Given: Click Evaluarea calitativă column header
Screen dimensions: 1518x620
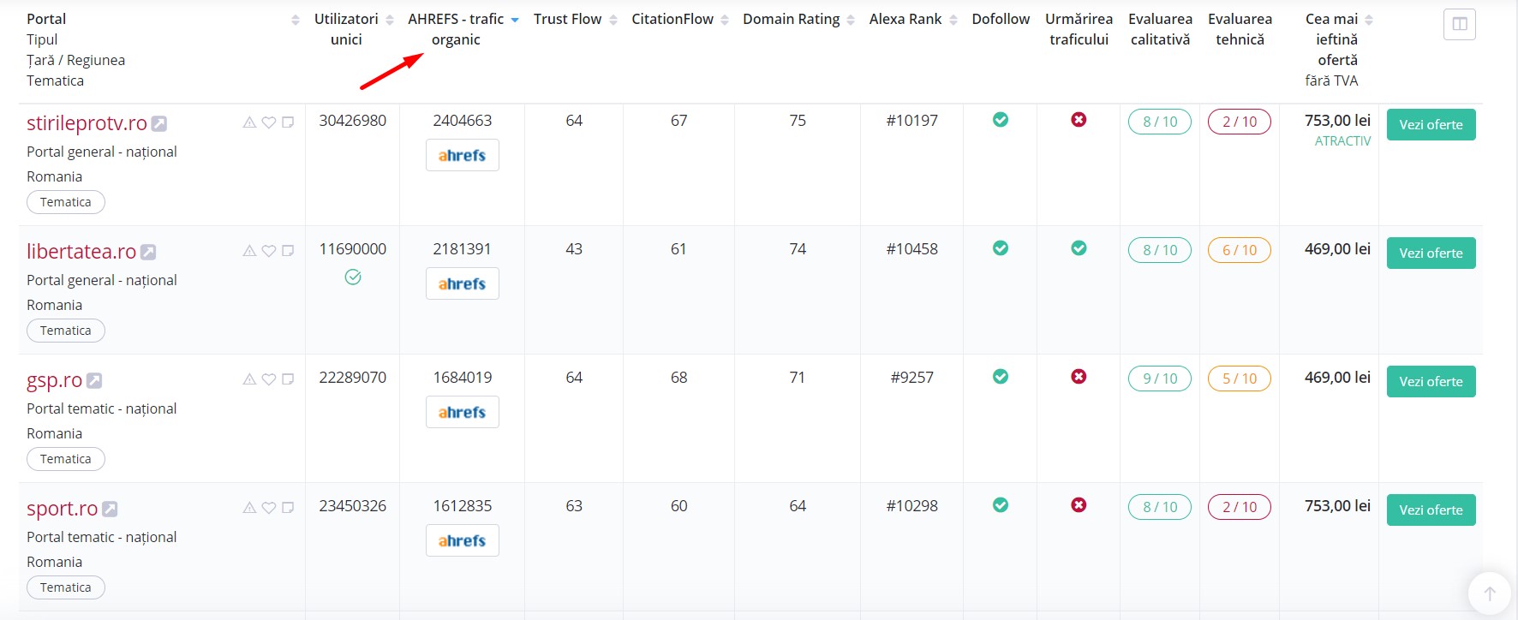Looking at the screenshot, I should pos(1160,29).
